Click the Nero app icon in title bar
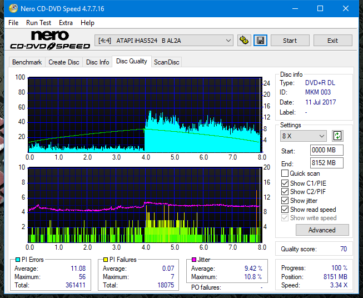 tap(13, 8)
